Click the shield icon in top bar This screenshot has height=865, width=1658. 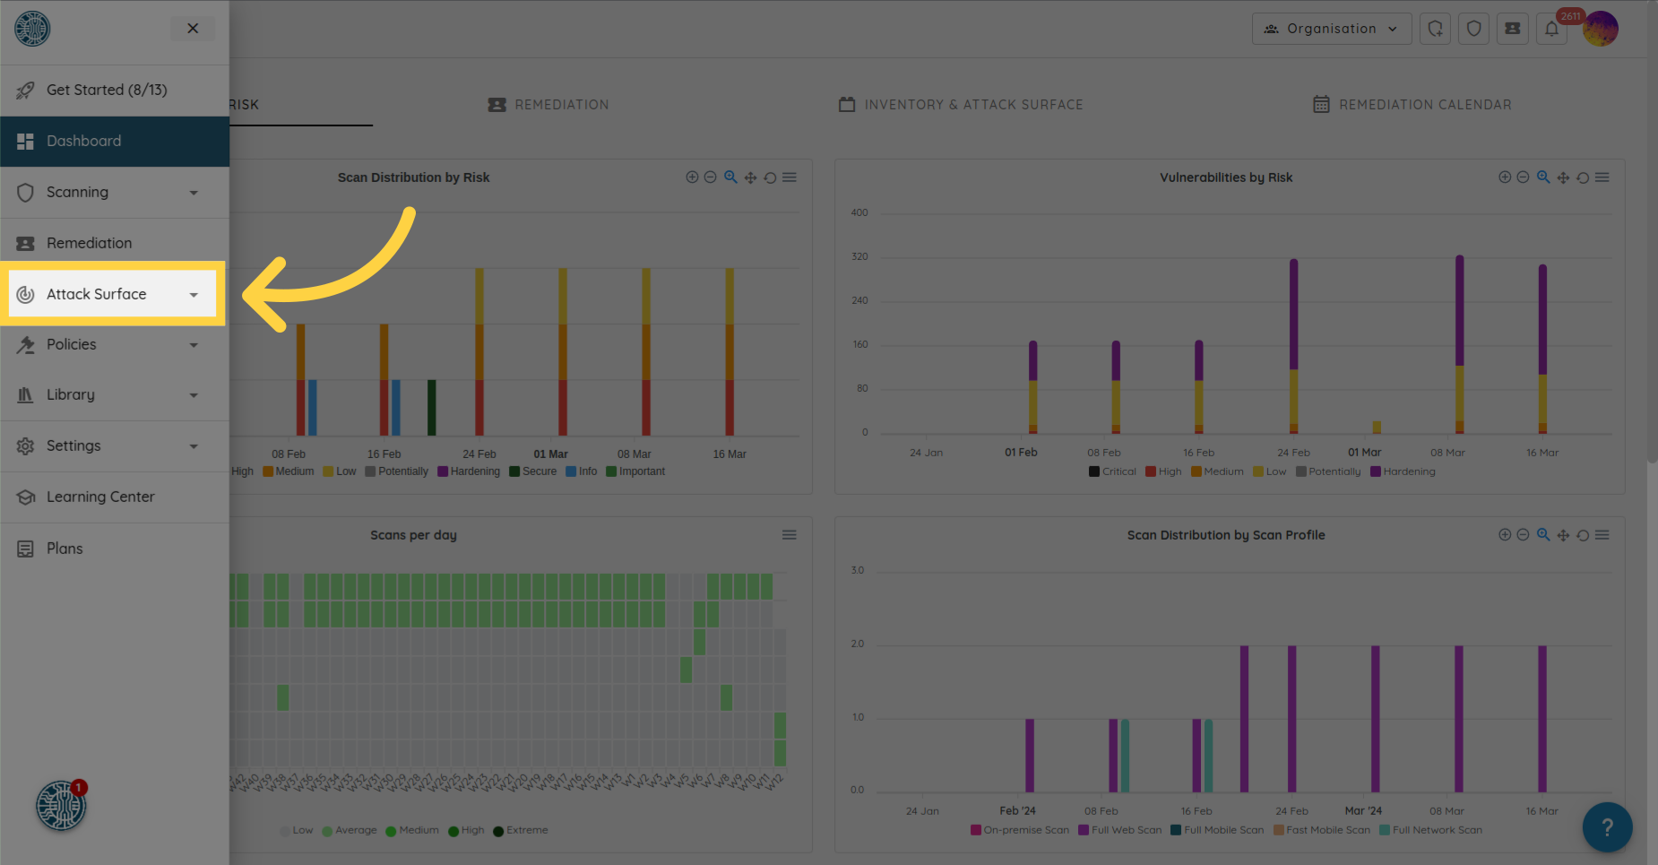coord(1474,29)
